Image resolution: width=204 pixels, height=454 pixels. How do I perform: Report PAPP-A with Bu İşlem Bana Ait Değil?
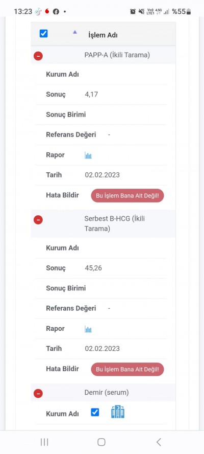(x=127, y=195)
